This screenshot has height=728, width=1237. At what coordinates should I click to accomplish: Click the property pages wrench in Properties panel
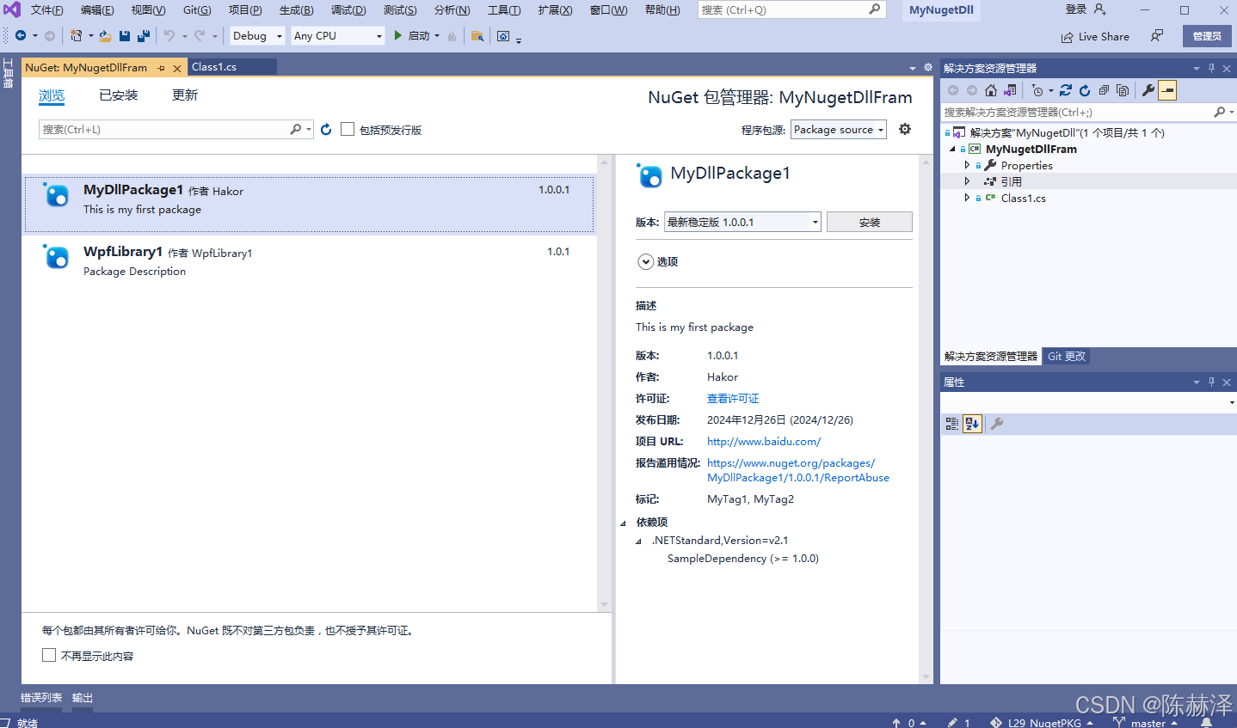997,424
